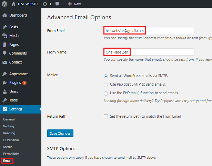
Task: Go to the Permalinks settings submenu
Action: coord(11,154)
